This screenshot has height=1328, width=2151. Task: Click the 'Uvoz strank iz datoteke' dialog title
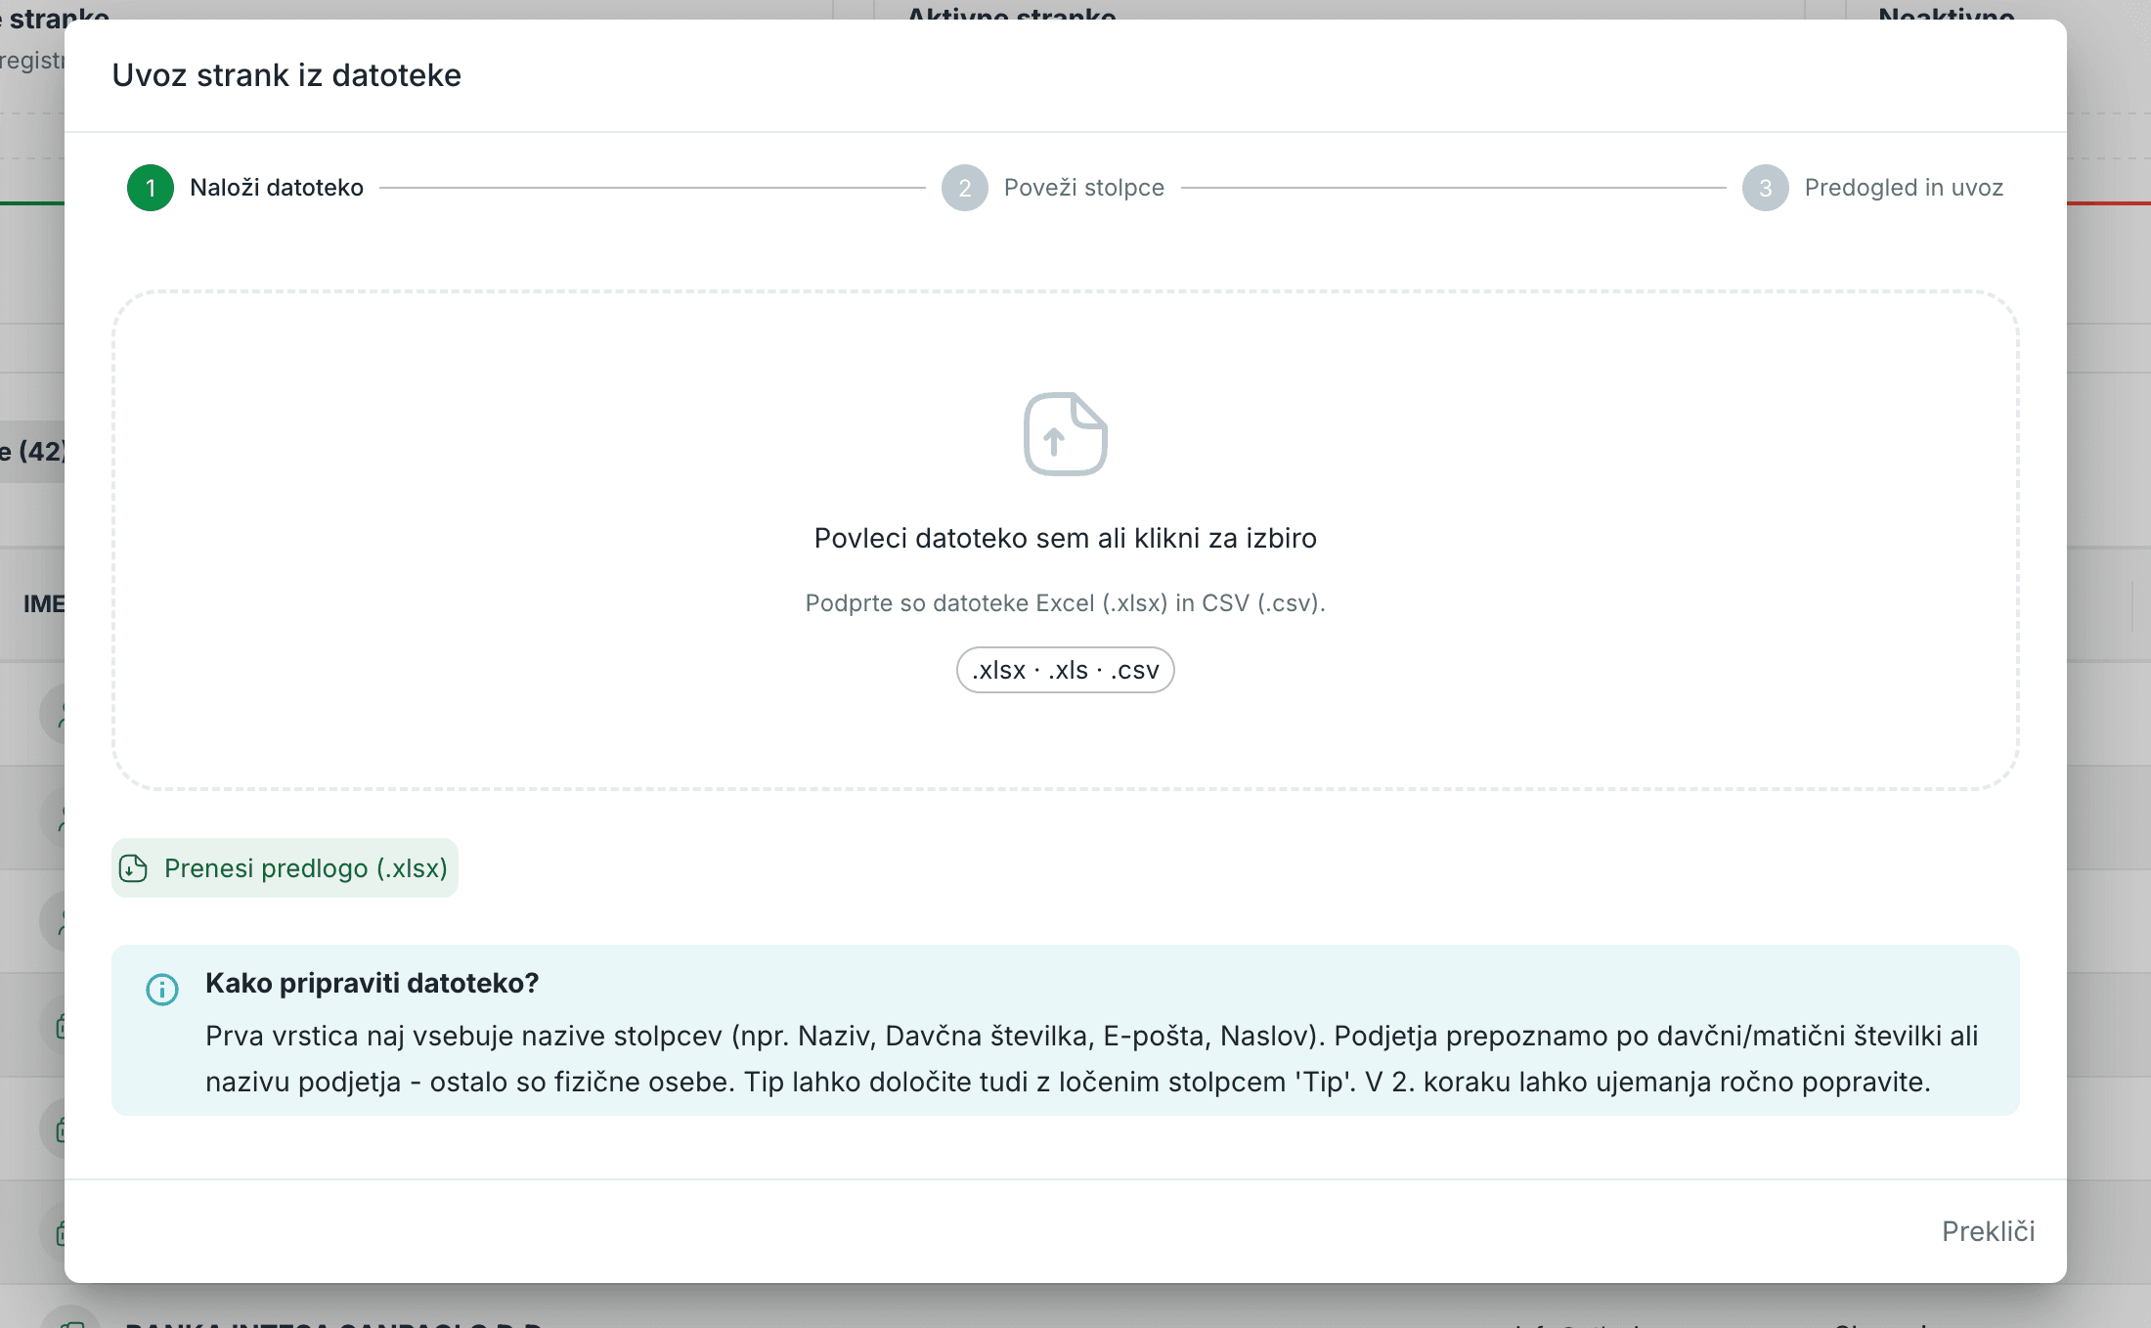[286, 75]
